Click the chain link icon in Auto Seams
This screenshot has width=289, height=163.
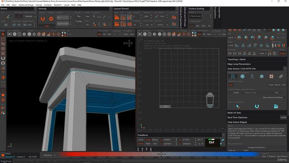(281, 77)
